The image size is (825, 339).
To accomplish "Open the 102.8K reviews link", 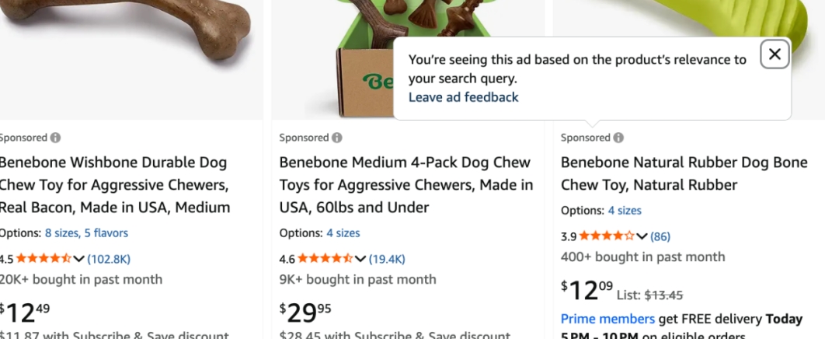I will click(109, 259).
